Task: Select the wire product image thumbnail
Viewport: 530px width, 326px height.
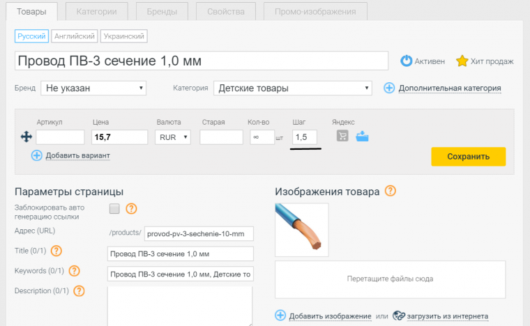Action: (302, 229)
